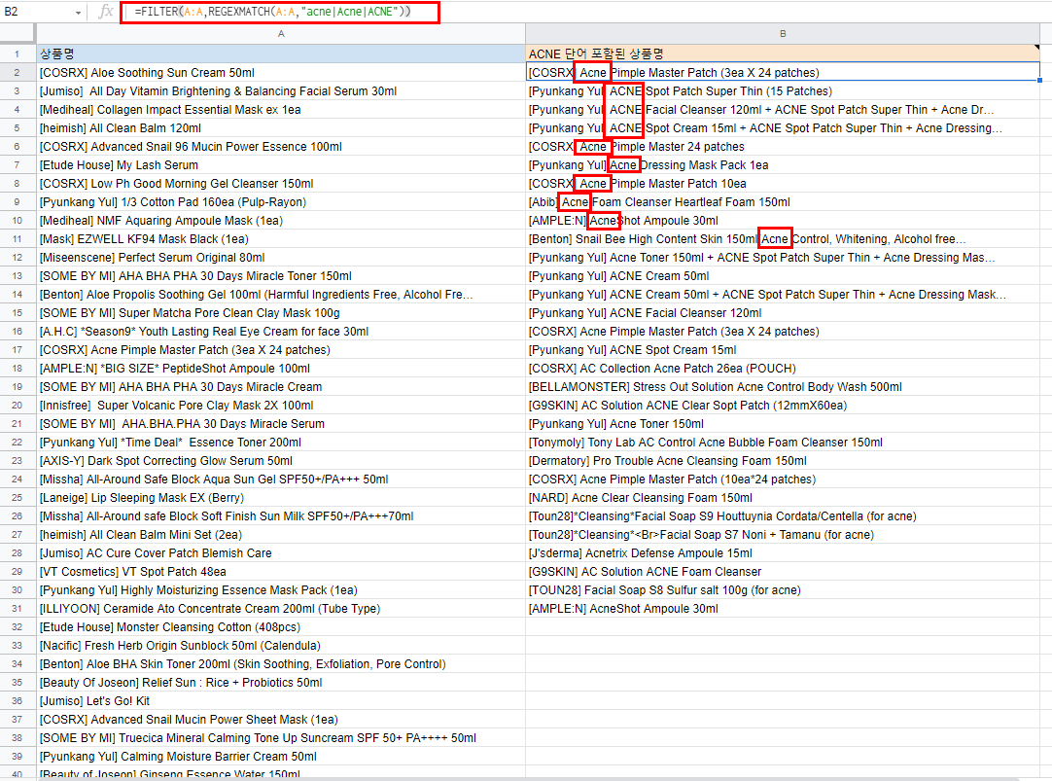Image resolution: width=1052 pixels, height=781 pixels.
Task: Select row 31 header
Action: 18,609
